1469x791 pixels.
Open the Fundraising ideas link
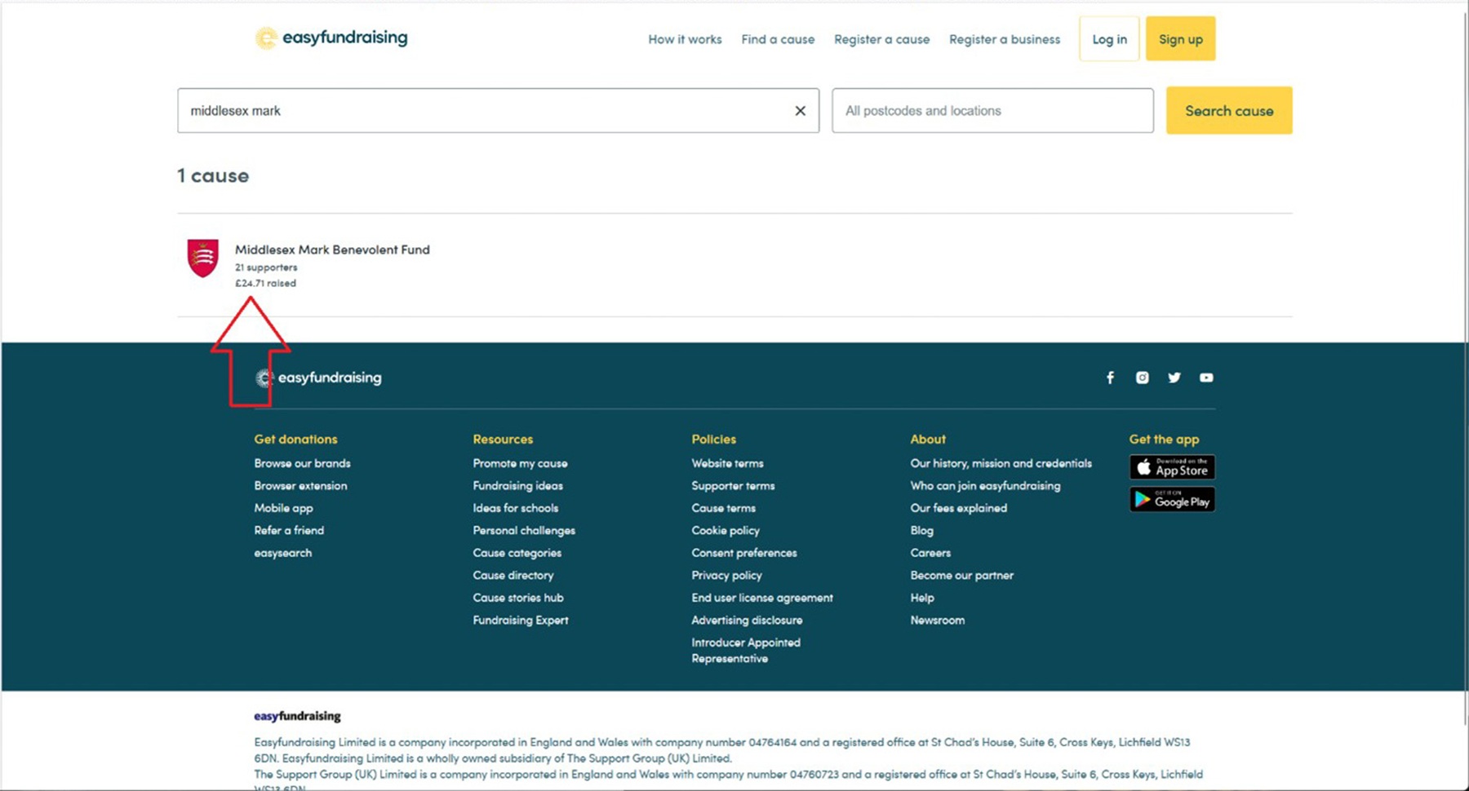point(517,485)
